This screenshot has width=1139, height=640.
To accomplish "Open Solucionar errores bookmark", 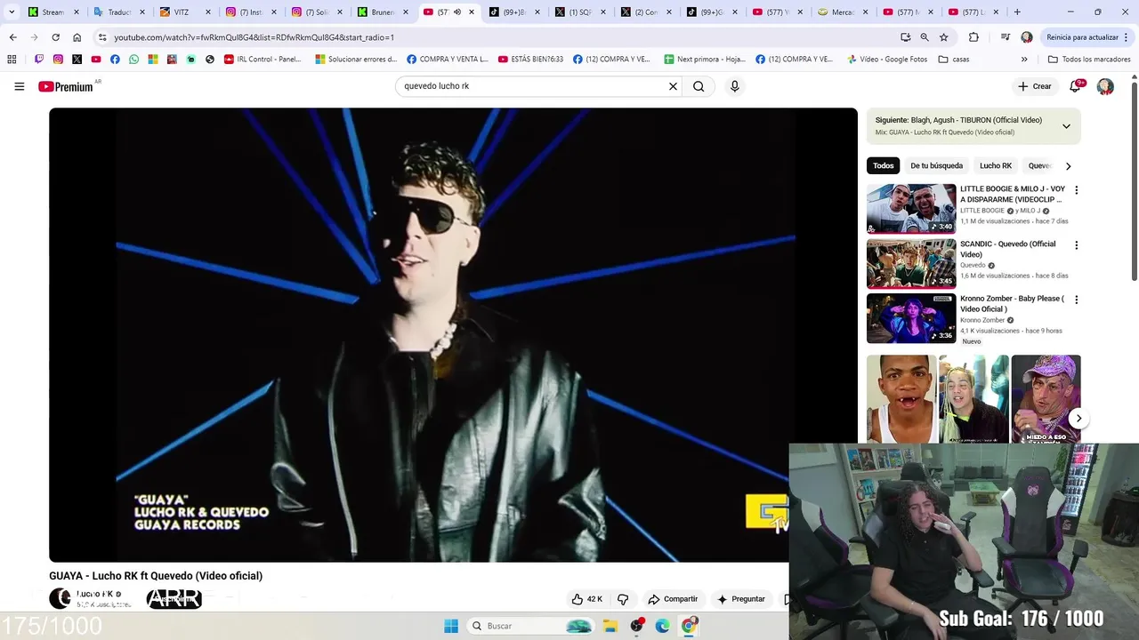I will click(x=356, y=60).
